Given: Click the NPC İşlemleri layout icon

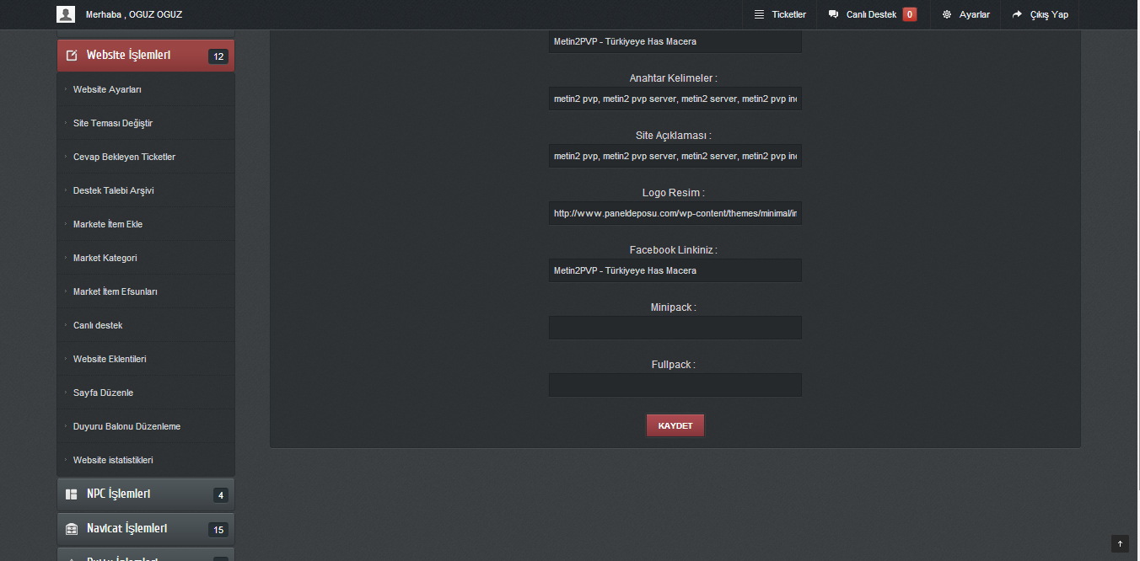Looking at the screenshot, I should [x=72, y=494].
